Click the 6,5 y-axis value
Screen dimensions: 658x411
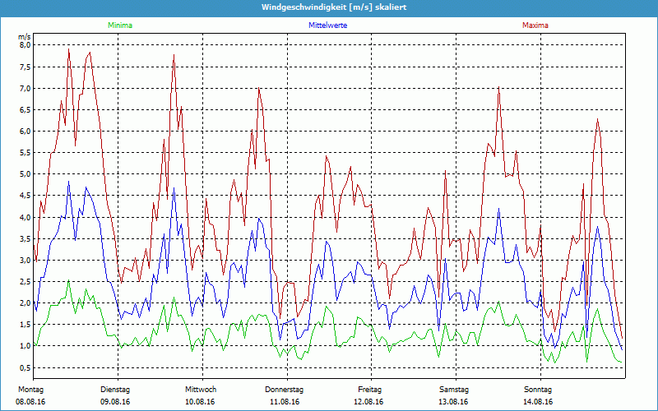[x=25, y=109]
